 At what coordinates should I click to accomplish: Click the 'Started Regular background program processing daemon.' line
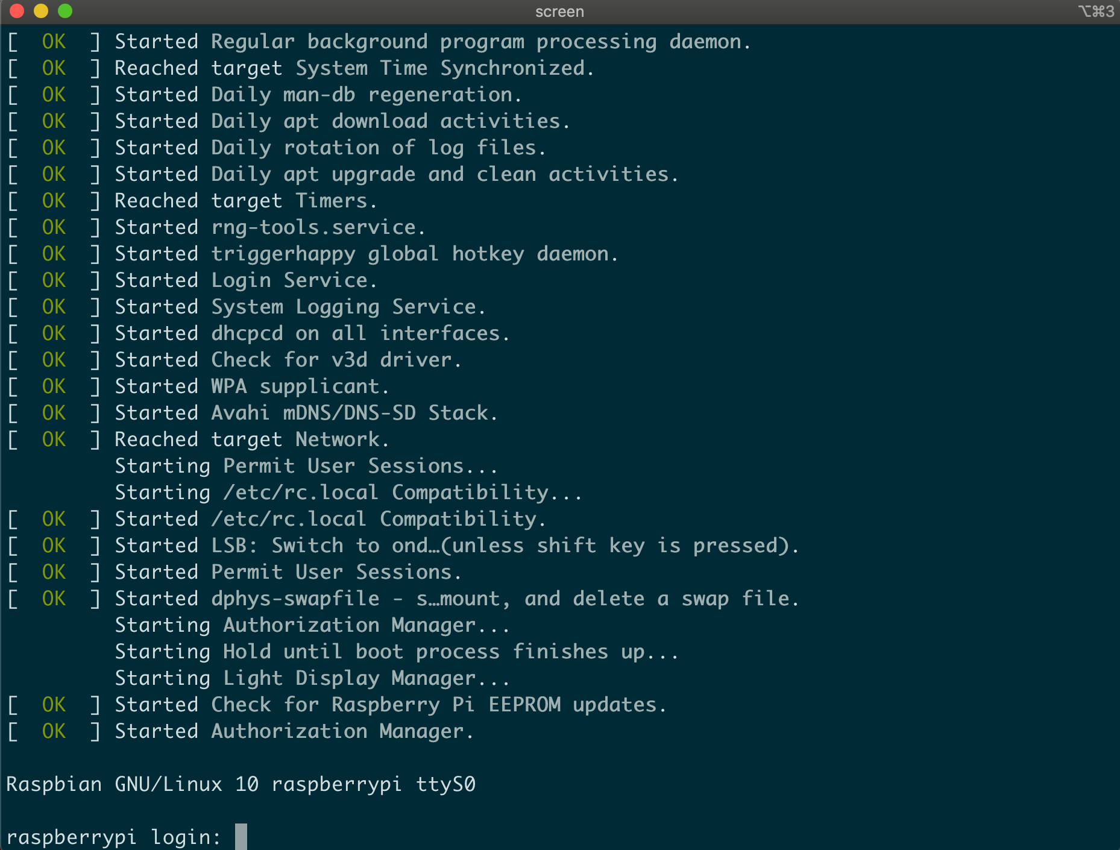tap(433, 42)
